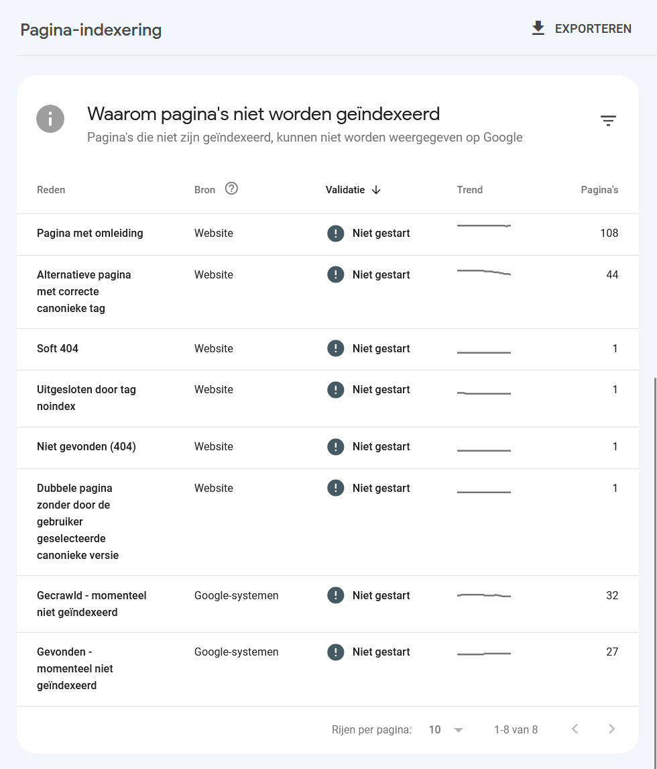Open the rows per page dropdown
The height and width of the screenshot is (769, 657).
446,730
